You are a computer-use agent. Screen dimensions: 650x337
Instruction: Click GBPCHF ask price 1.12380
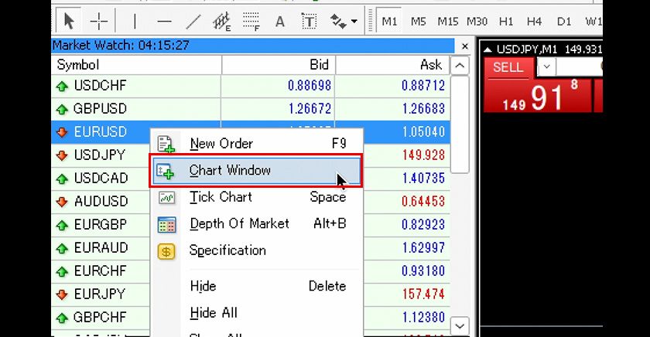pyautogui.click(x=422, y=318)
